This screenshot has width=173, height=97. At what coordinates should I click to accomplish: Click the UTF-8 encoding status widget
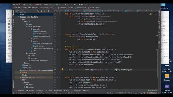pyautogui.click(x=129, y=93)
